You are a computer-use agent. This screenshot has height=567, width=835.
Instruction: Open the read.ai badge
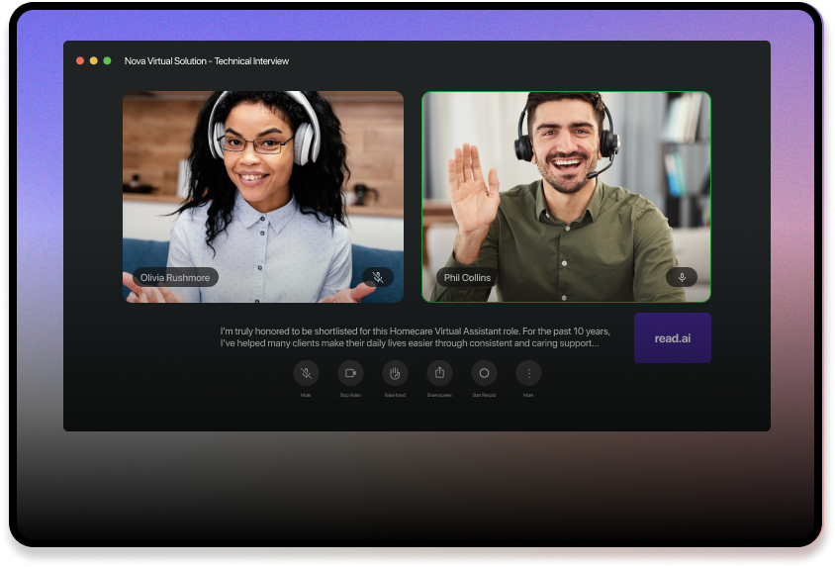pyautogui.click(x=673, y=338)
